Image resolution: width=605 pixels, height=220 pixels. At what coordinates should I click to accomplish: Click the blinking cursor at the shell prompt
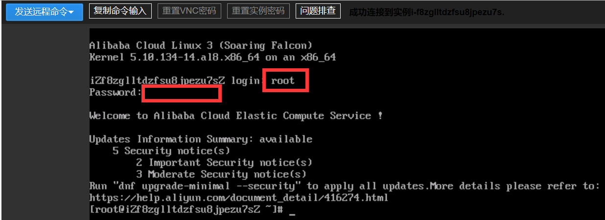pyautogui.click(x=292, y=210)
